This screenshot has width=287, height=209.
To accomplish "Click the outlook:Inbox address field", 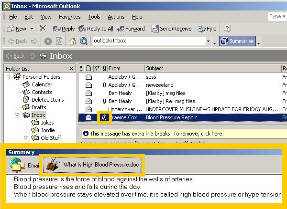I will (149, 41).
